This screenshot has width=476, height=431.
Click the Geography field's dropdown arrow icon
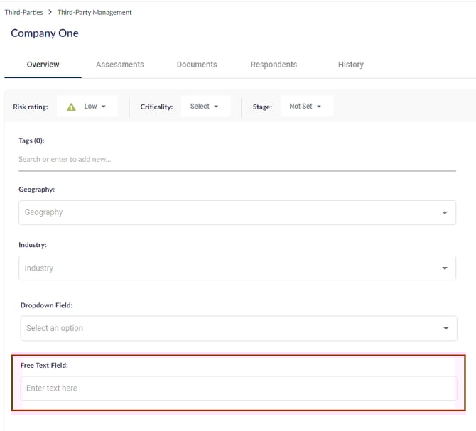(x=445, y=213)
